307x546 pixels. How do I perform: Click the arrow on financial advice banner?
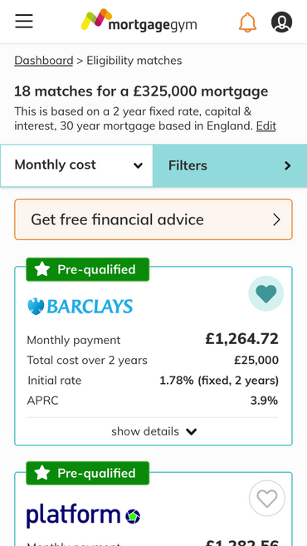tap(276, 219)
